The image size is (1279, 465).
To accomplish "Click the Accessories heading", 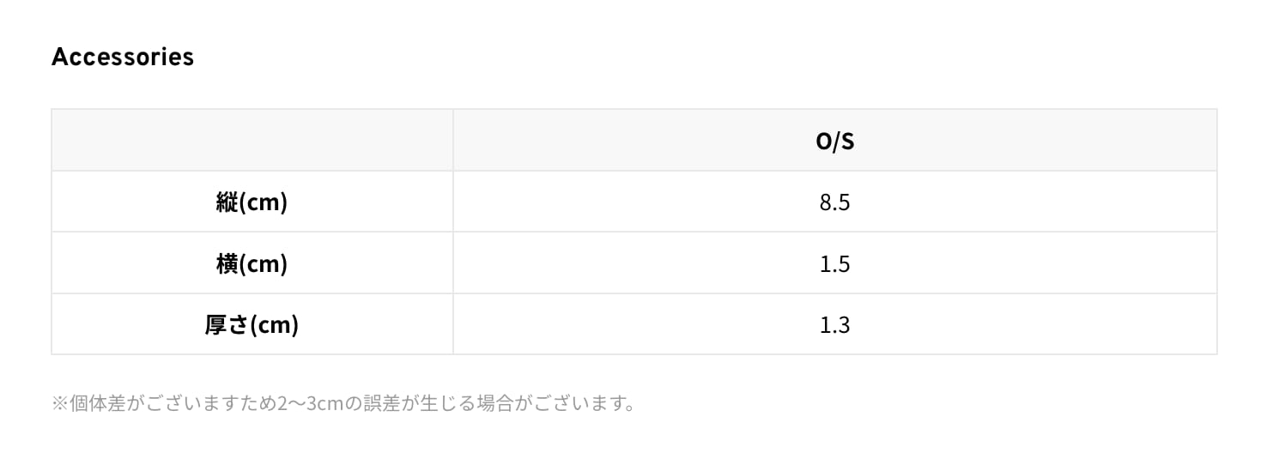I will 123,57.
